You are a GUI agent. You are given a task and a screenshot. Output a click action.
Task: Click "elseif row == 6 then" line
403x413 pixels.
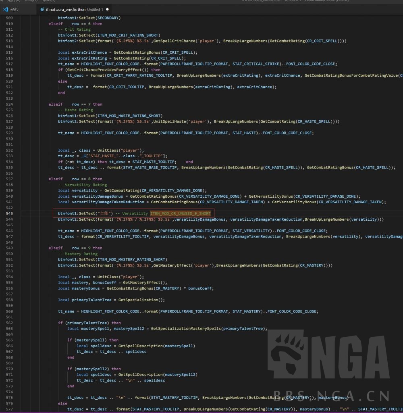75,24
